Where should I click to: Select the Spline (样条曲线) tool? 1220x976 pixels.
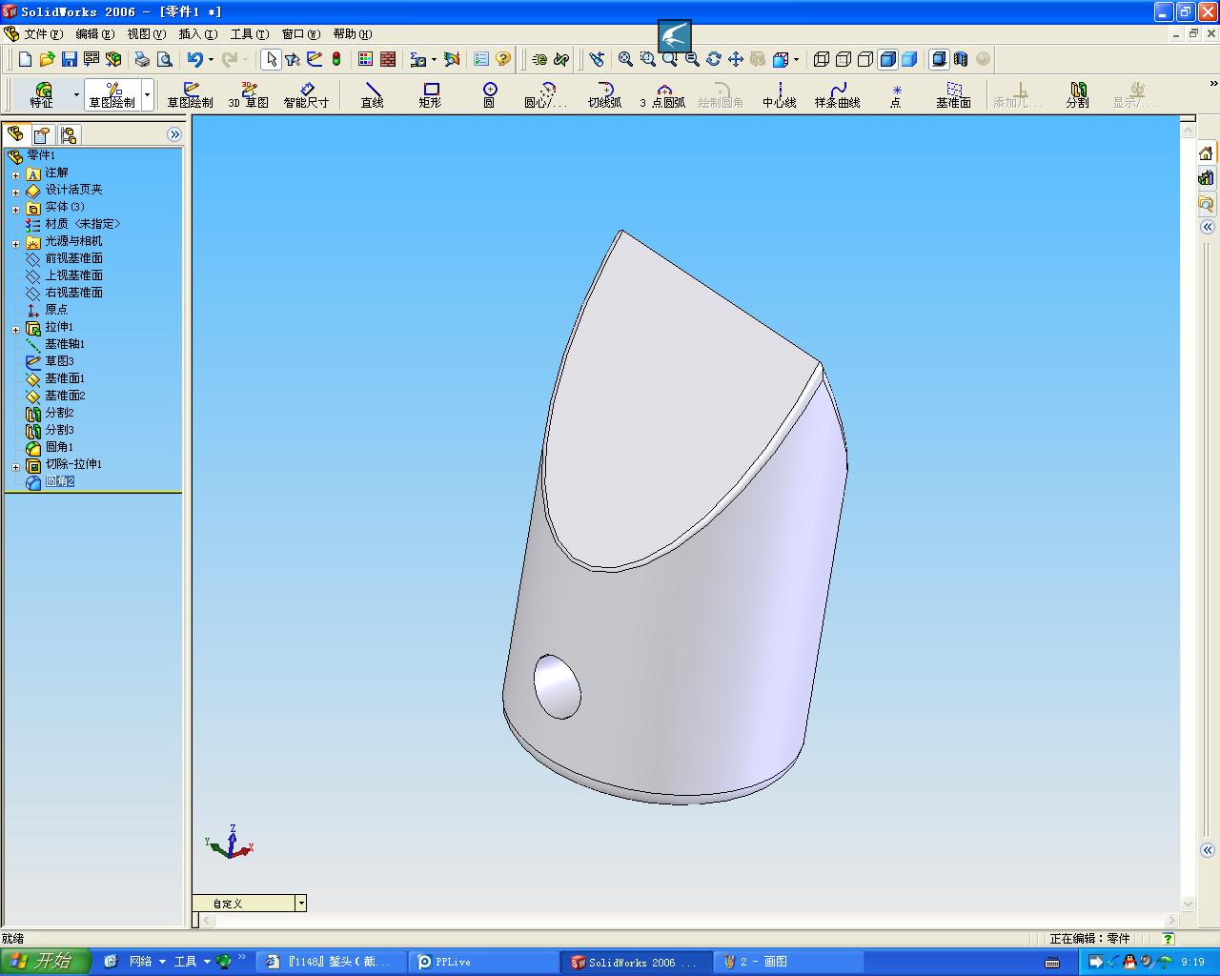pos(837,94)
